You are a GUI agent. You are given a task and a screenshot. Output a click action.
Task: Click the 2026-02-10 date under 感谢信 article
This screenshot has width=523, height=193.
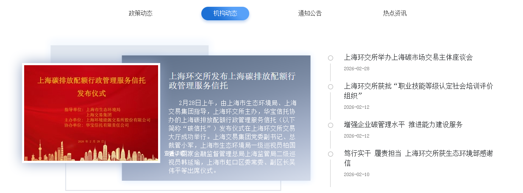point(356,174)
